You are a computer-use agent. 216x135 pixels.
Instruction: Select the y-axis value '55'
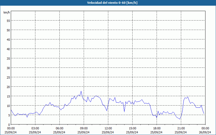(8, 21)
